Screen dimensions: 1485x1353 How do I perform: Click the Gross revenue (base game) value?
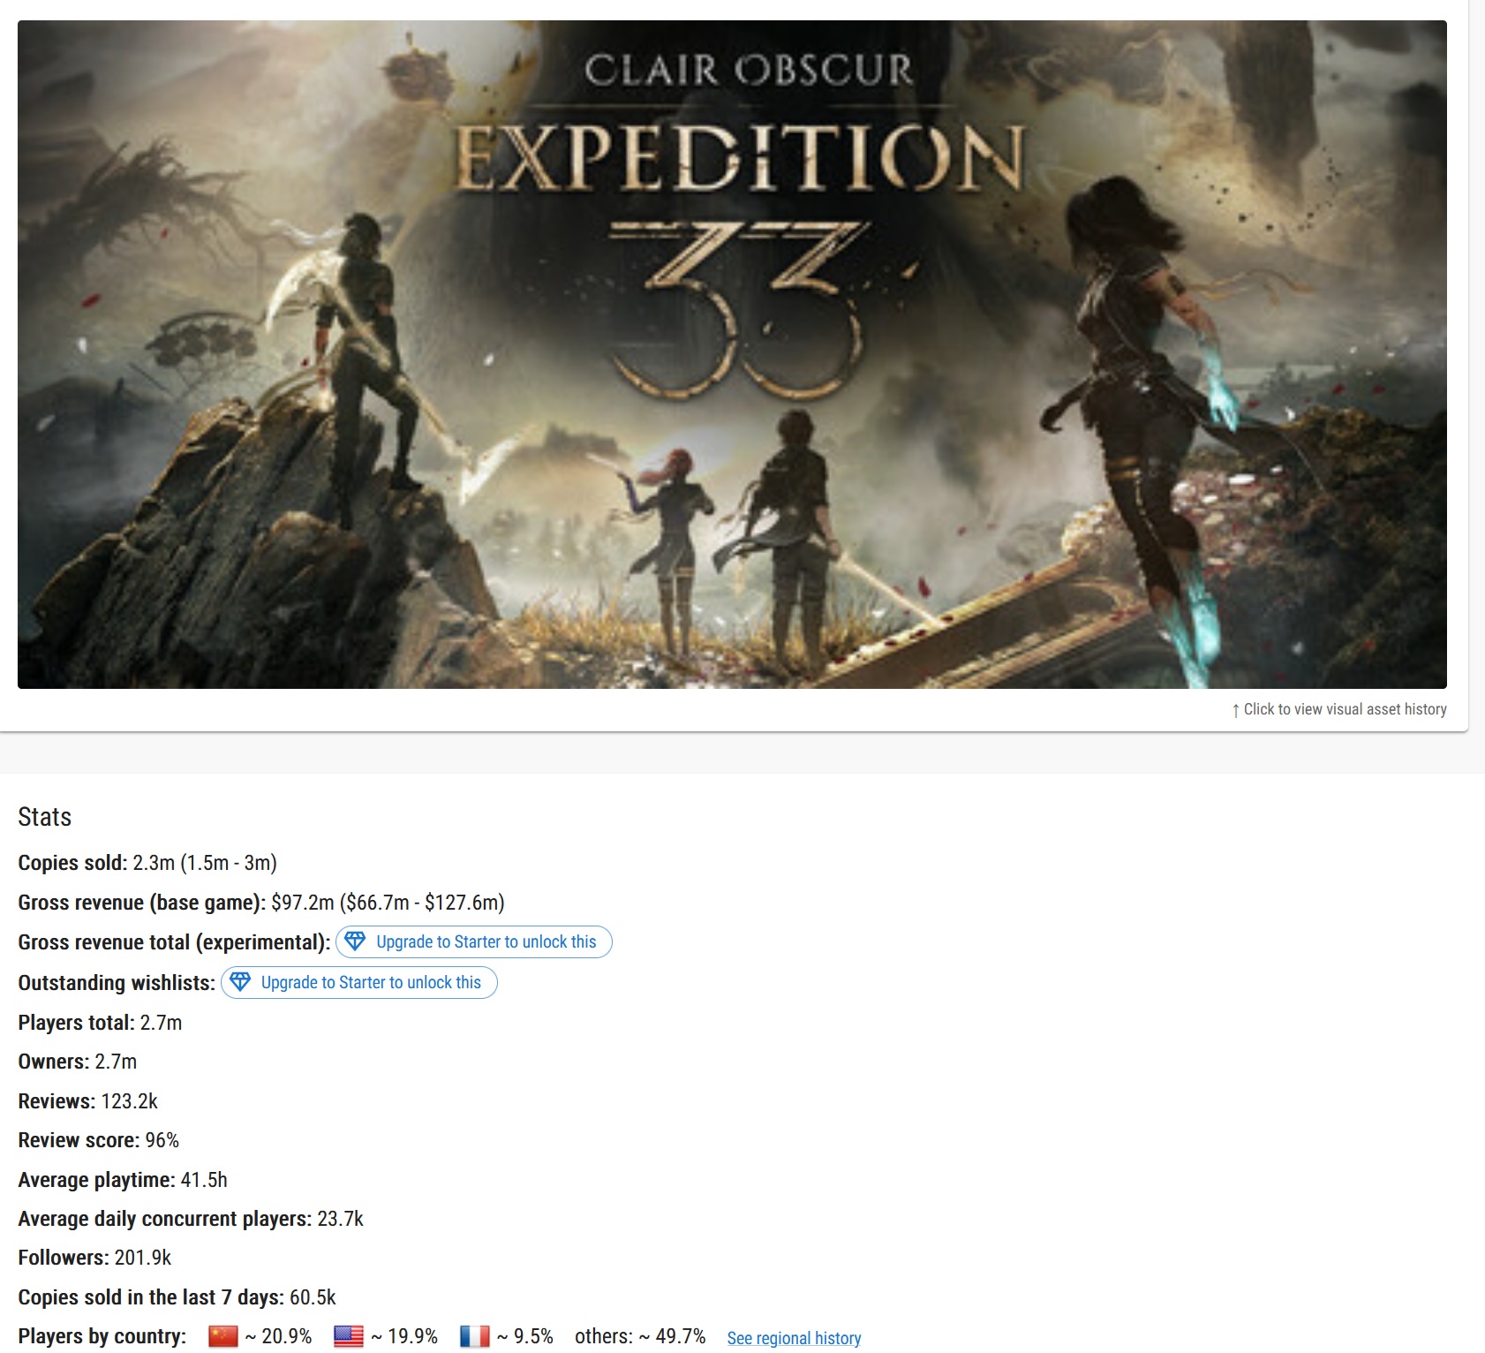(x=388, y=903)
